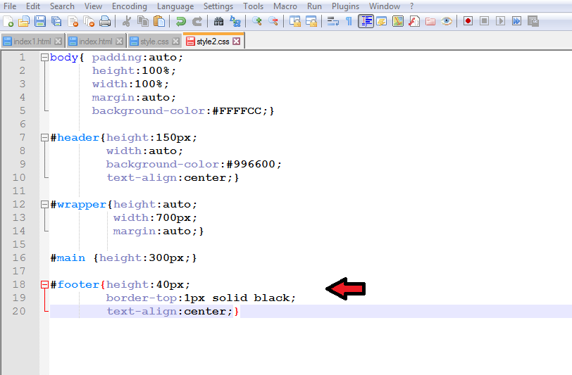Paste from clipboard icon

(x=159, y=22)
